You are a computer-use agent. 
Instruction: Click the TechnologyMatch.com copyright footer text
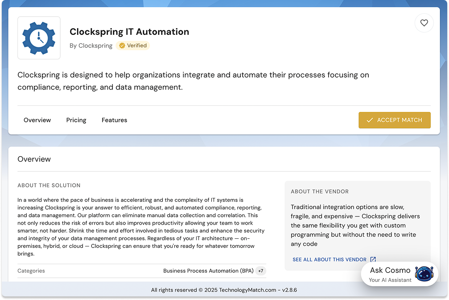coord(224,290)
